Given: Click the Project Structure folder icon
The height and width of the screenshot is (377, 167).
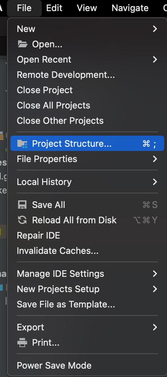Looking at the screenshot, I should (22, 144).
